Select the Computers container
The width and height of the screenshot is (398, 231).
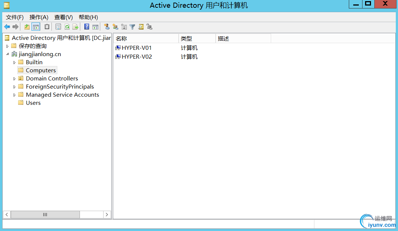click(x=41, y=70)
